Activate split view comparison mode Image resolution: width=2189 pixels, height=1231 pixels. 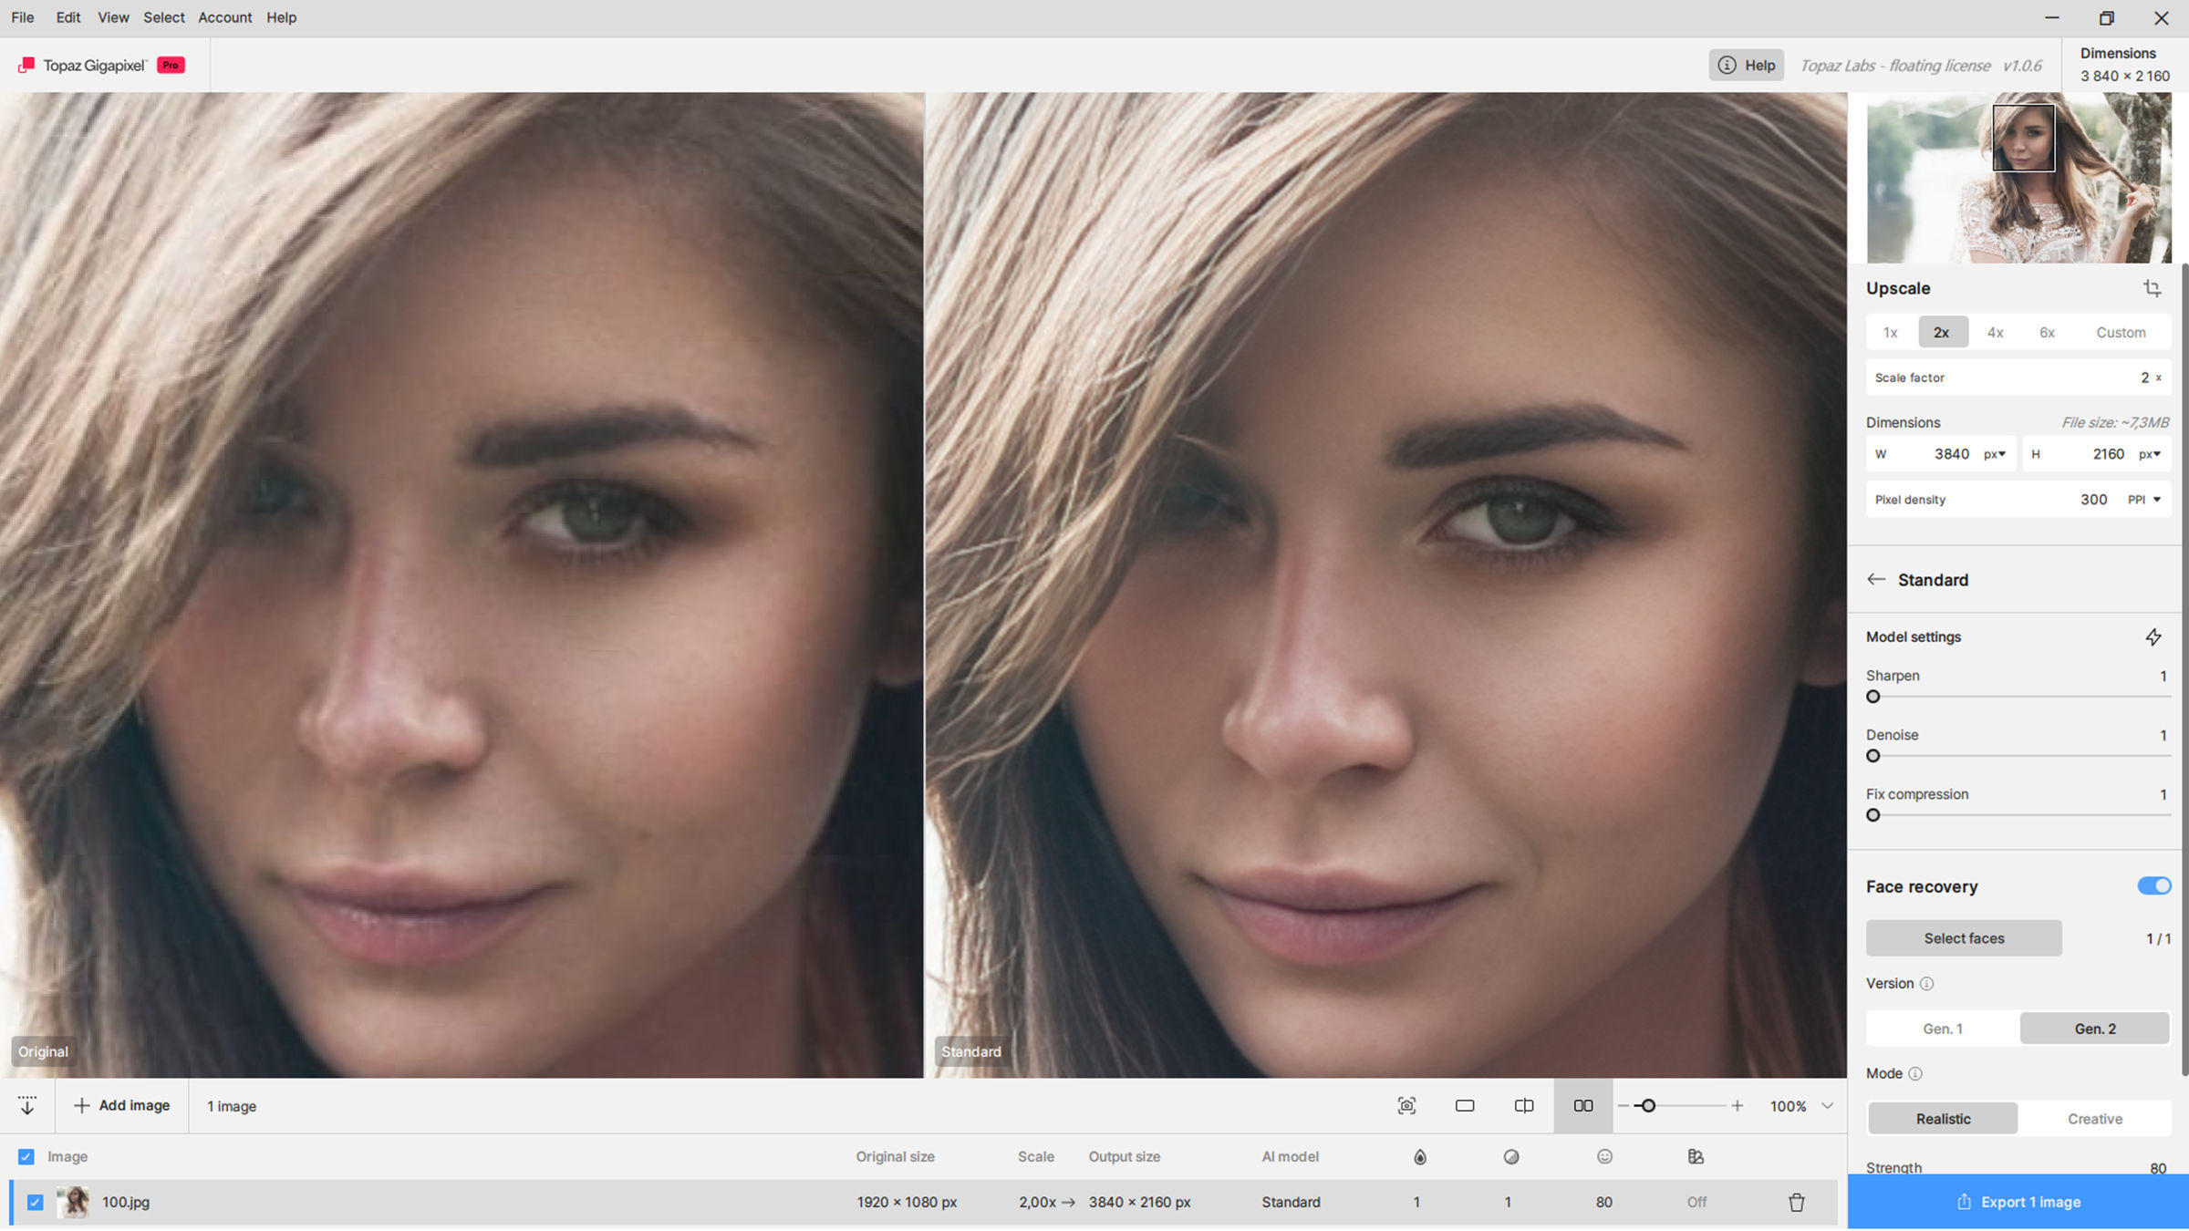click(1524, 1105)
